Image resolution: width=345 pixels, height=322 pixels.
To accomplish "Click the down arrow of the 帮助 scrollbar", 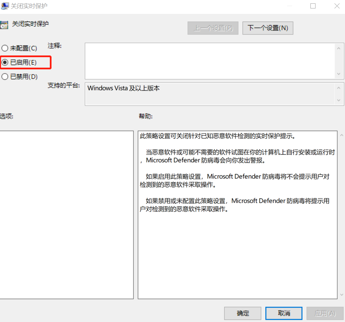I will (x=342, y=295).
